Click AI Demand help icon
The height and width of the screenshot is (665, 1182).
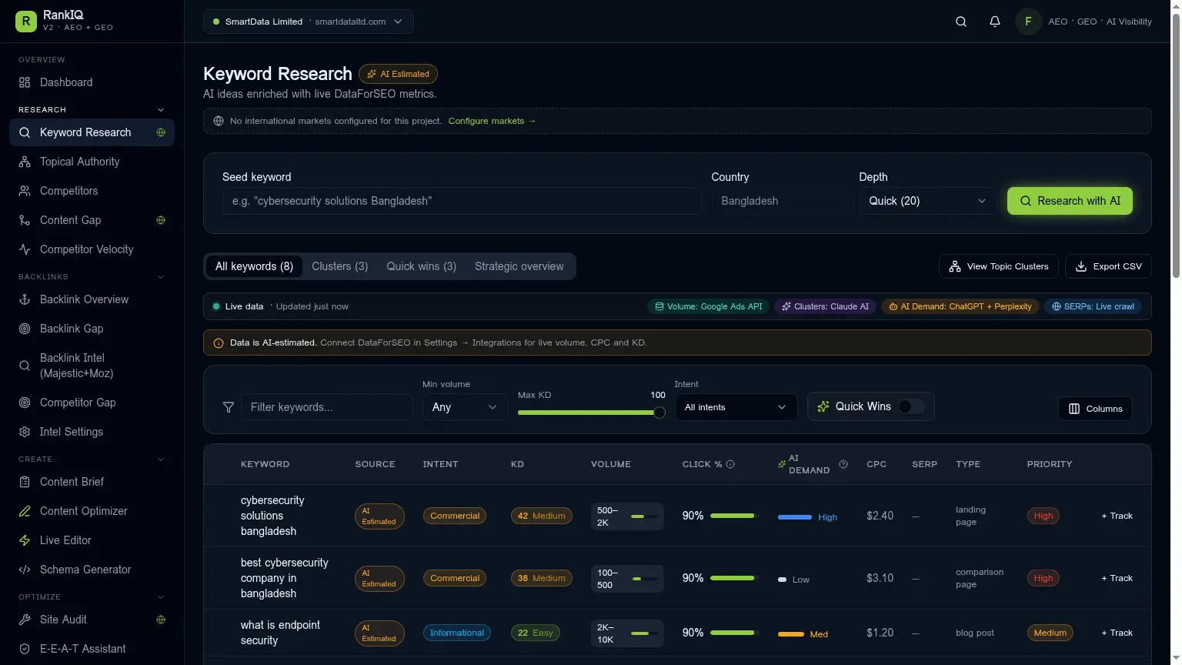point(843,464)
